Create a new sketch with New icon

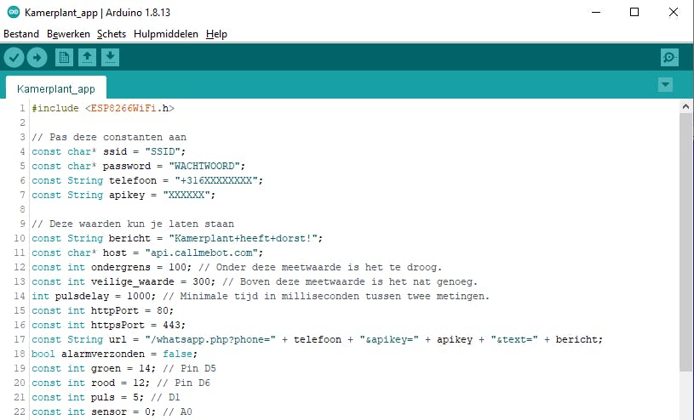click(64, 57)
